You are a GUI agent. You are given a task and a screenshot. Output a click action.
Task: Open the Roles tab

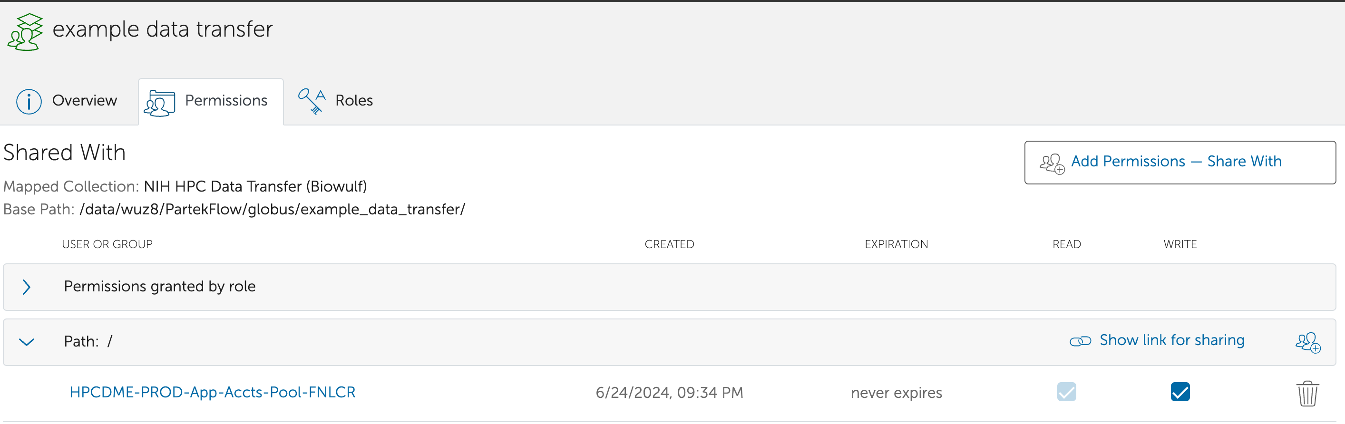click(353, 101)
